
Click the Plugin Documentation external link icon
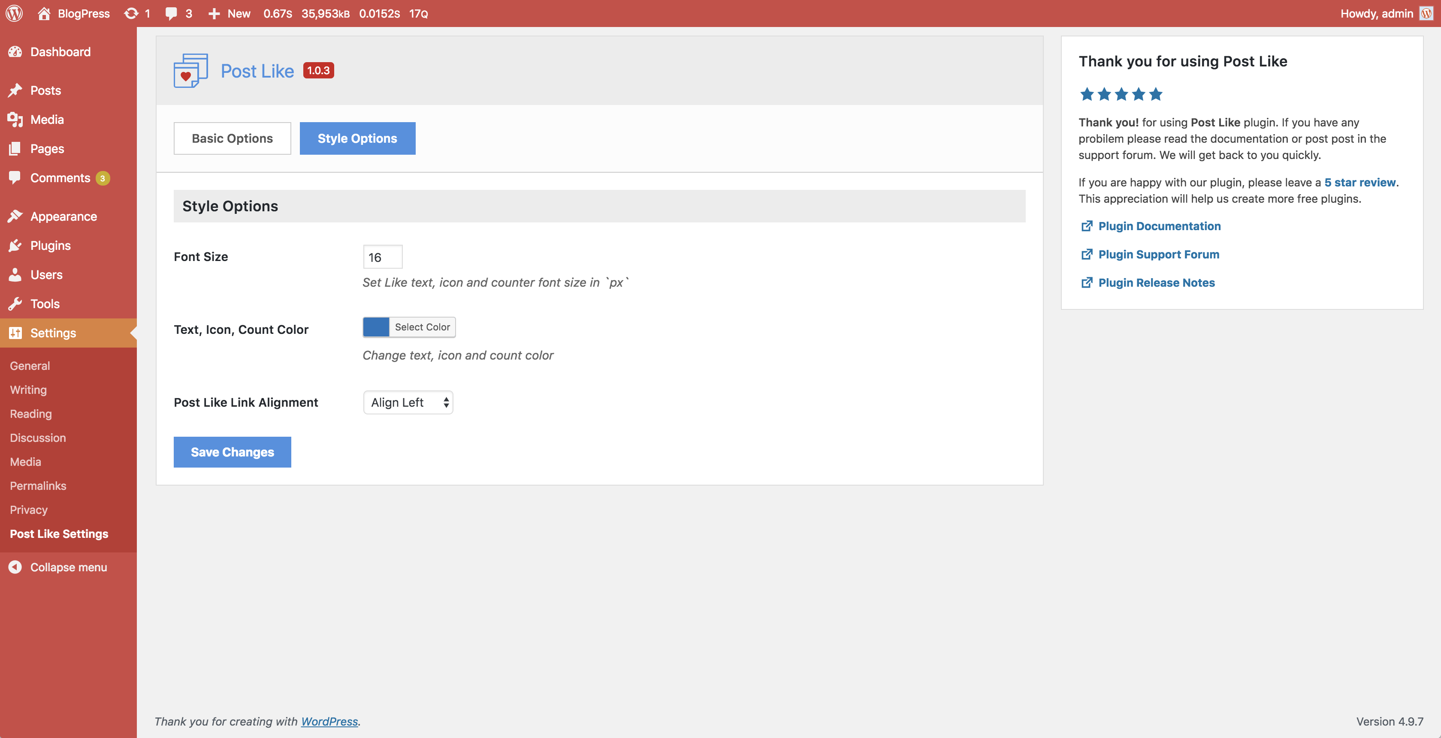[x=1086, y=226]
